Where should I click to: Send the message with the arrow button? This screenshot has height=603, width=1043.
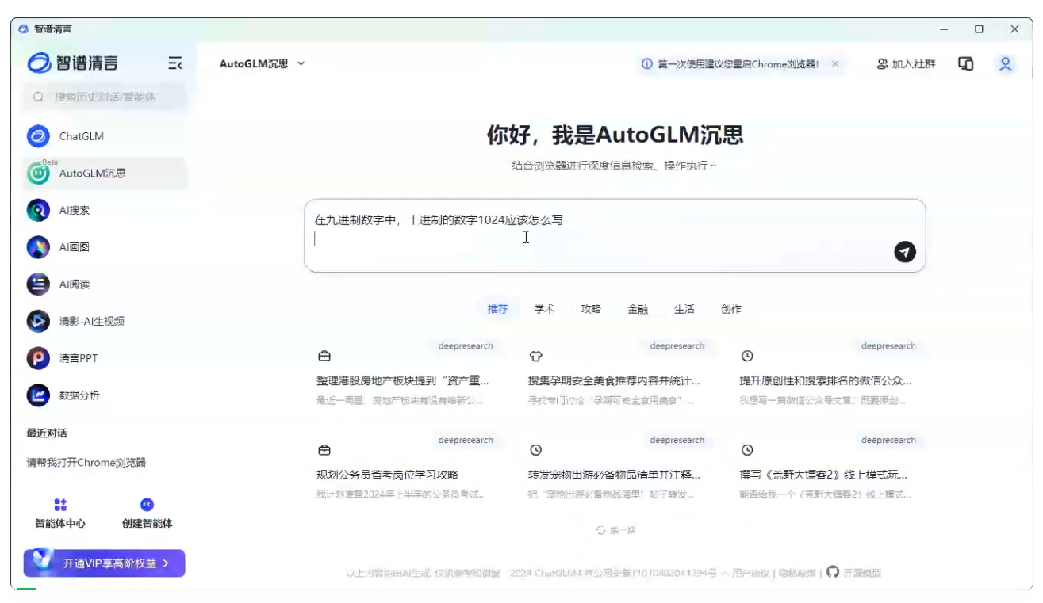[905, 252]
